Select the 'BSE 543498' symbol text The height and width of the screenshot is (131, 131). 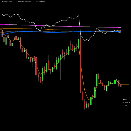pyautogui.click(x=40, y=2)
